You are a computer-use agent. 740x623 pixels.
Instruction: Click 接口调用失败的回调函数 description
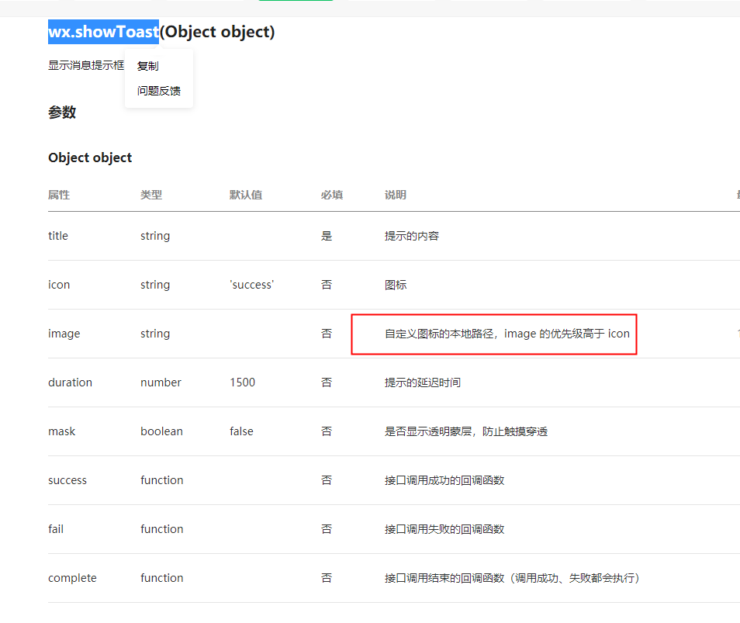point(444,529)
